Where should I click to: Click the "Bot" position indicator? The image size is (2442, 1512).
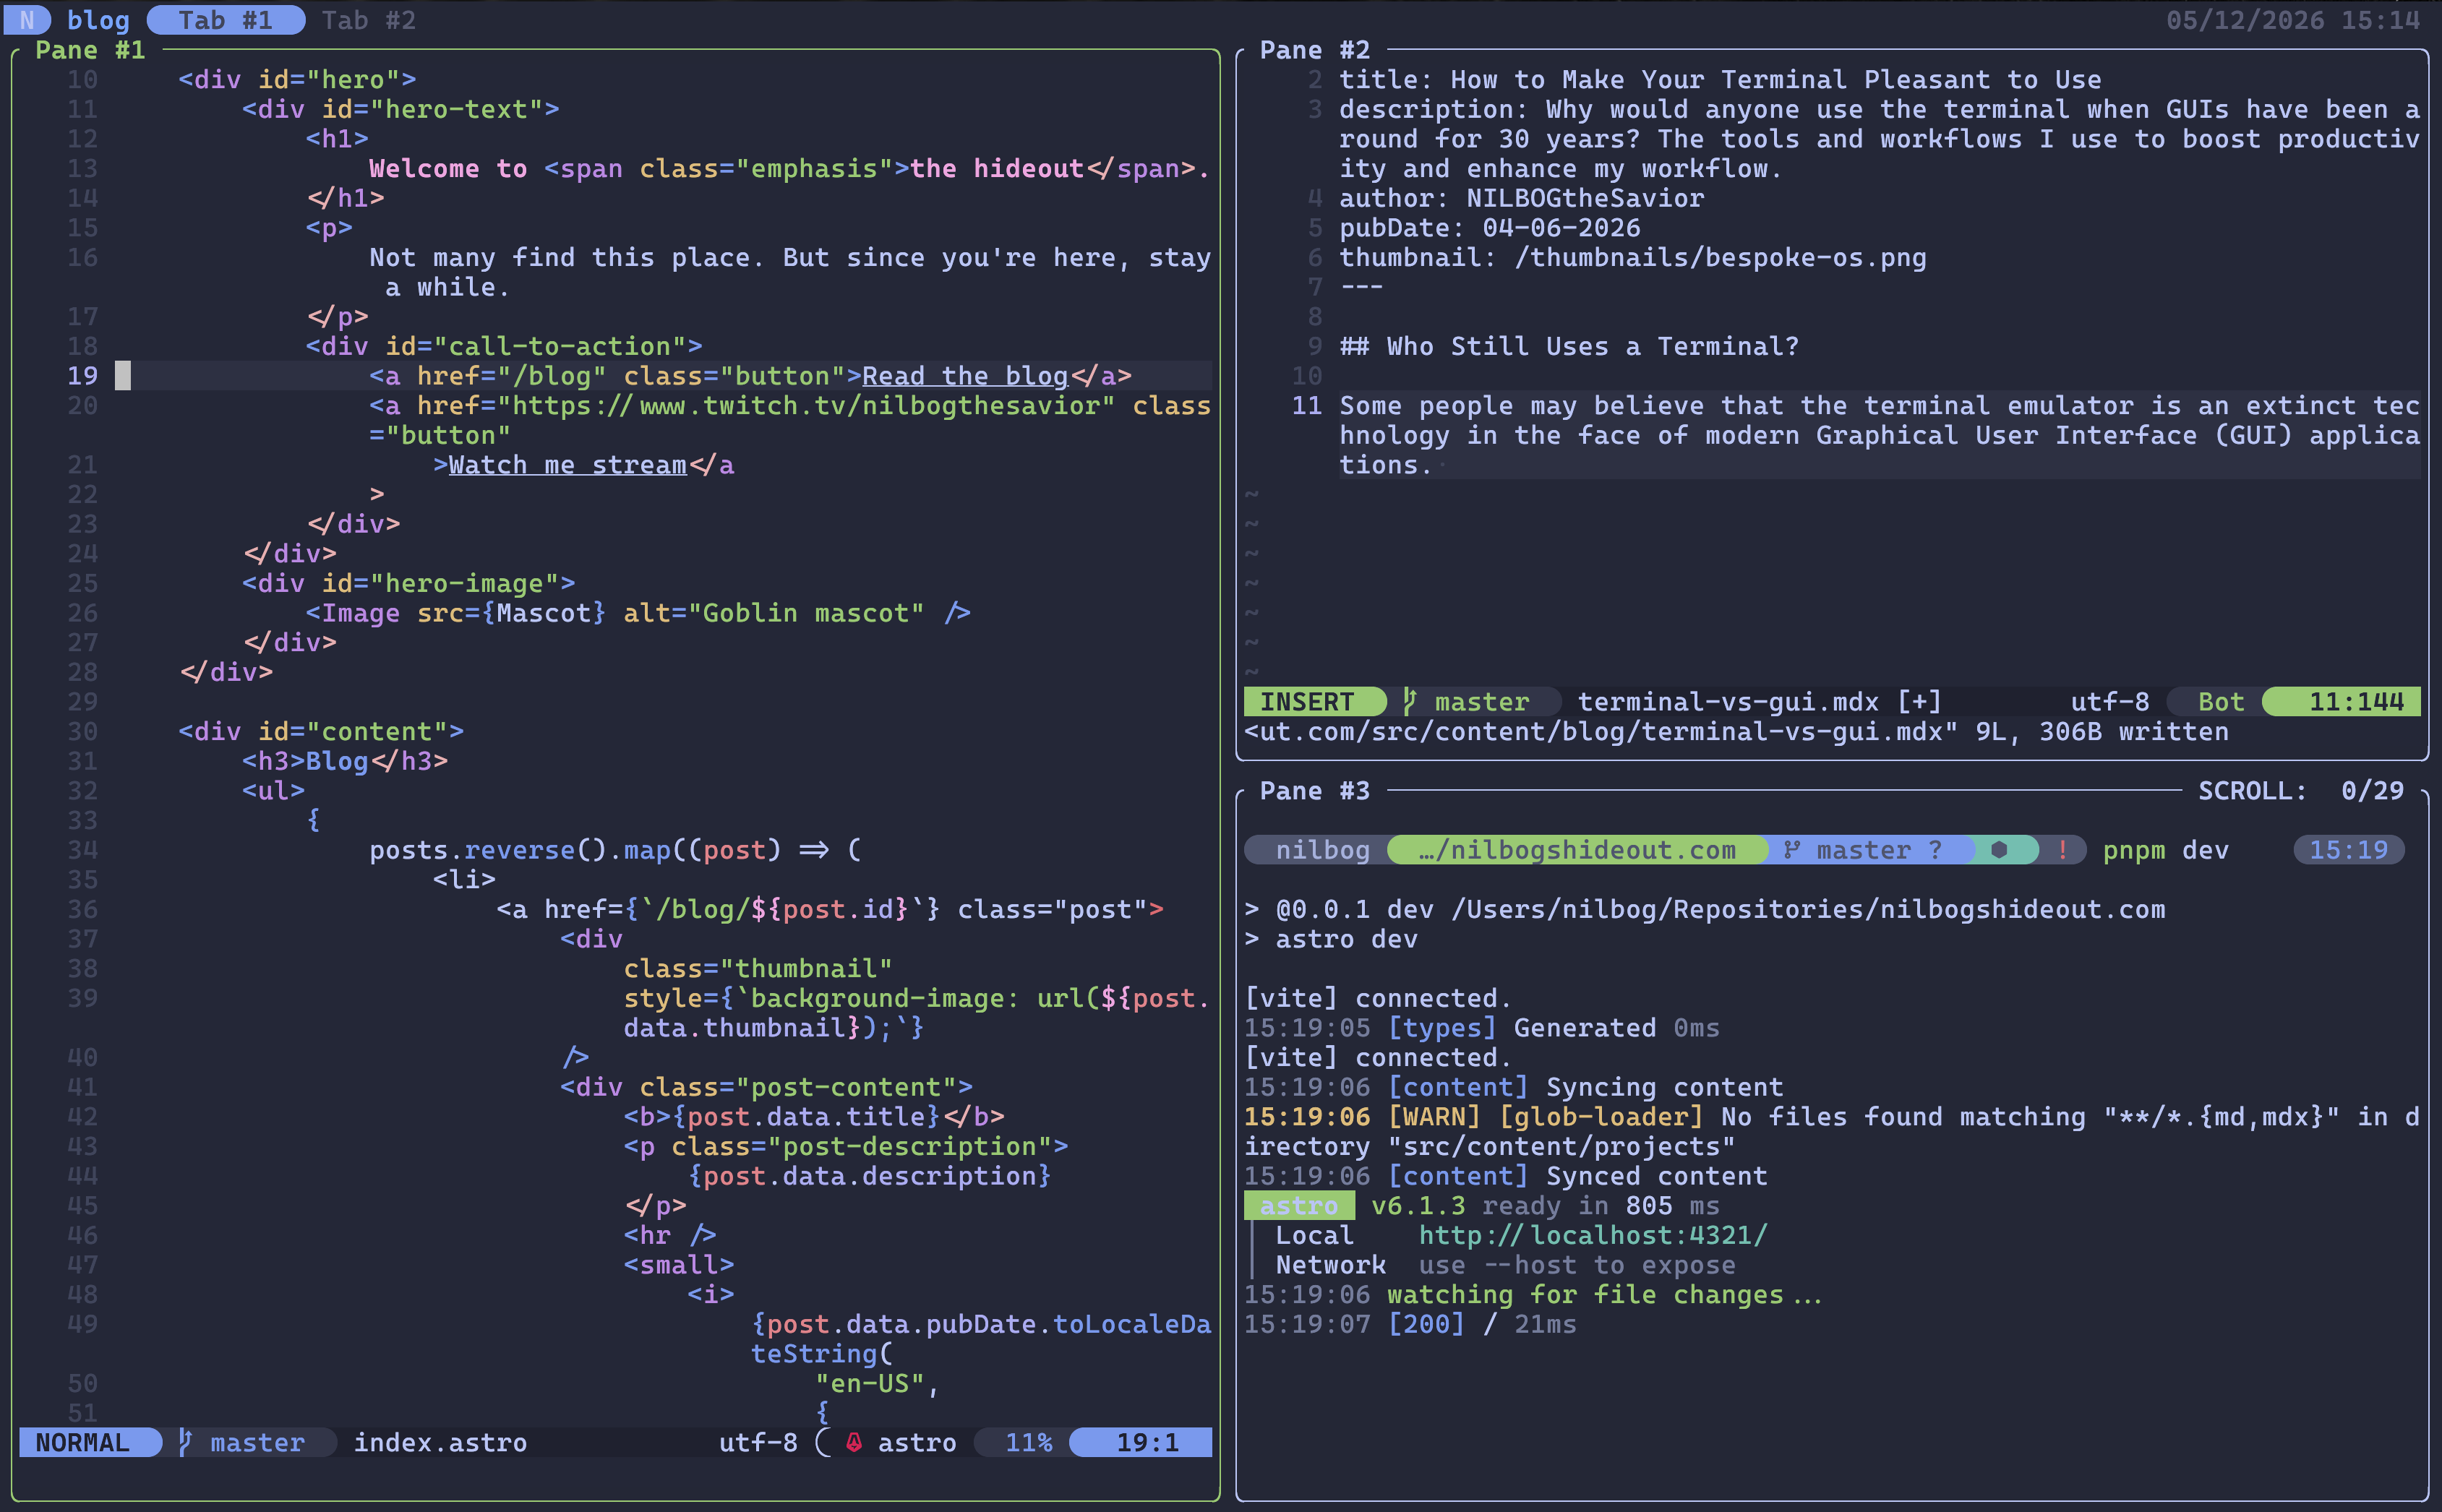(2221, 701)
